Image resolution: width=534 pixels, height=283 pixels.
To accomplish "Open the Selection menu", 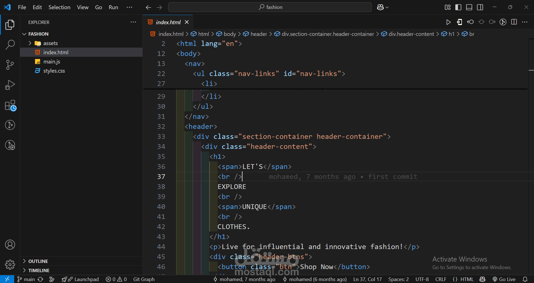I will tap(59, 7).
